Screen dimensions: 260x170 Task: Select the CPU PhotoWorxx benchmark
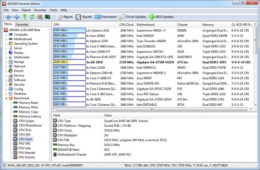pyautogui.click(x=30, y=125)
